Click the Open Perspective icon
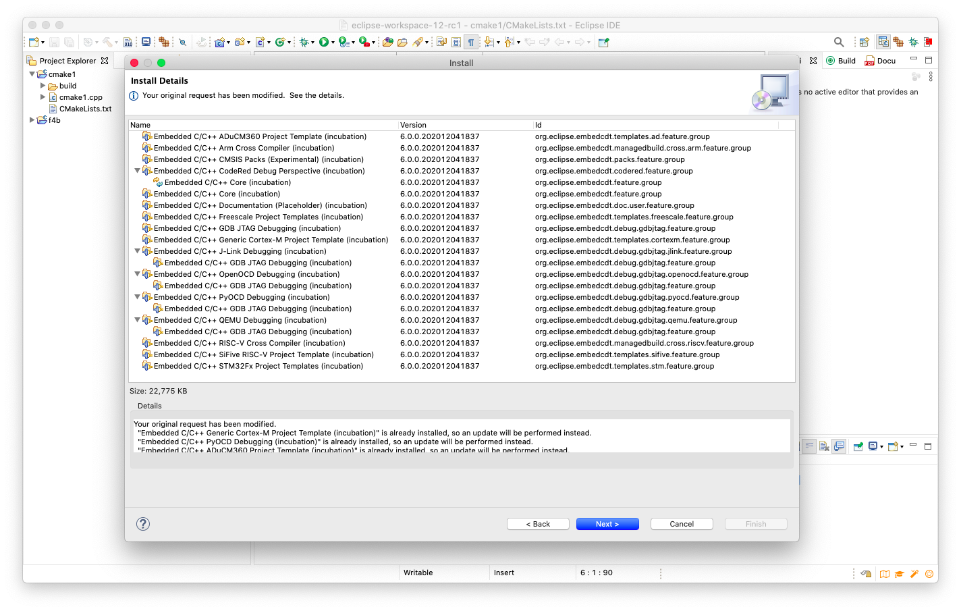Screen dimensions: 961x611 [864, 42]
